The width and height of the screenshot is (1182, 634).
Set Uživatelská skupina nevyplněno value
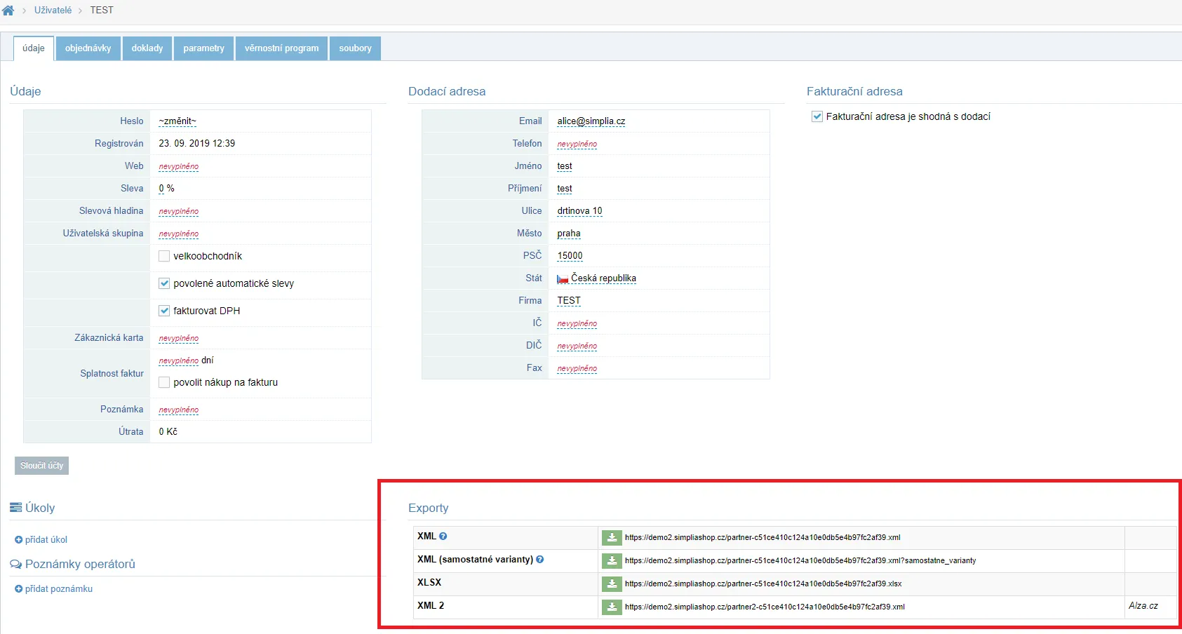(179, 234)
